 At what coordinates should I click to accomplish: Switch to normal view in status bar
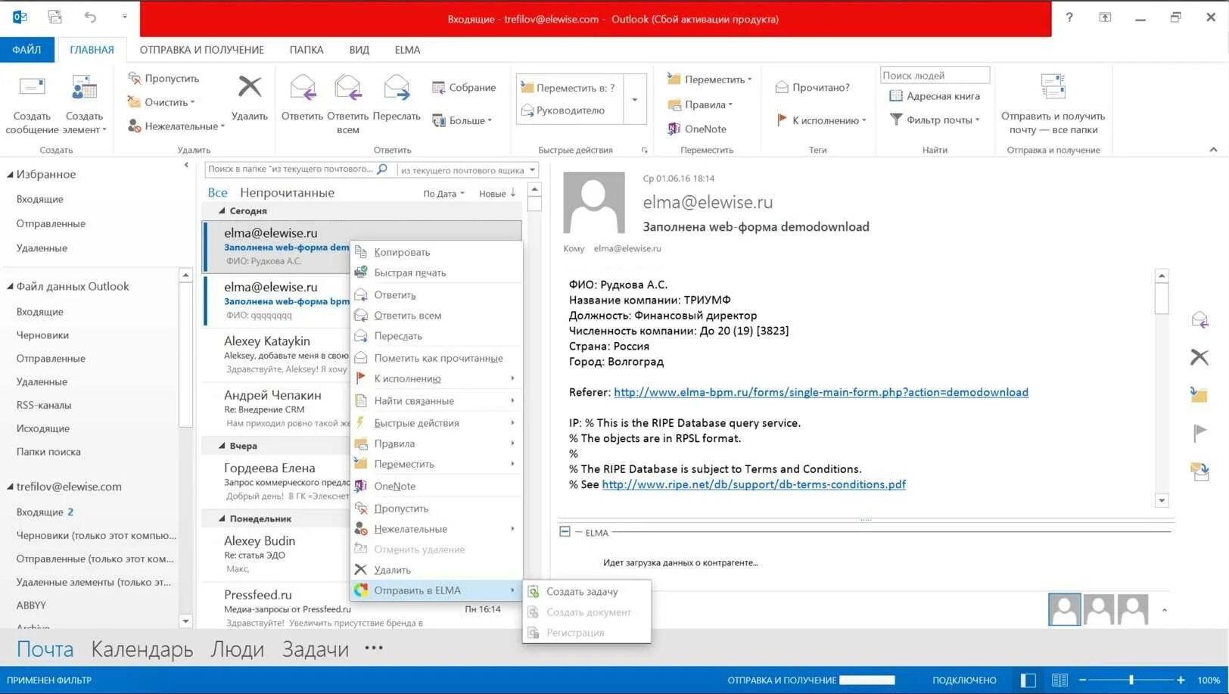point(1028,680)
